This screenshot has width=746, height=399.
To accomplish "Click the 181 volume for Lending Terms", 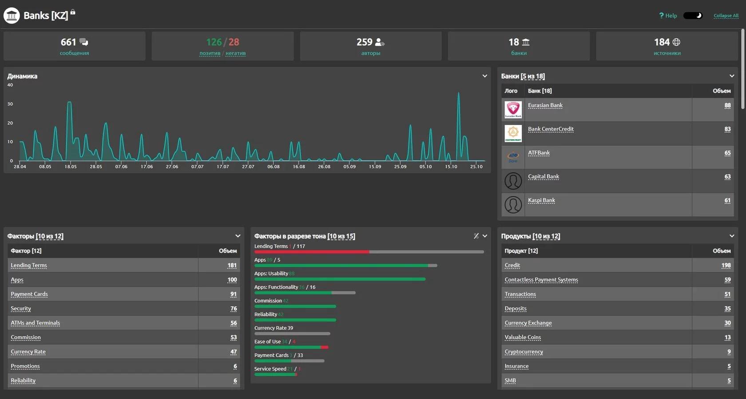I will [232, 265].
